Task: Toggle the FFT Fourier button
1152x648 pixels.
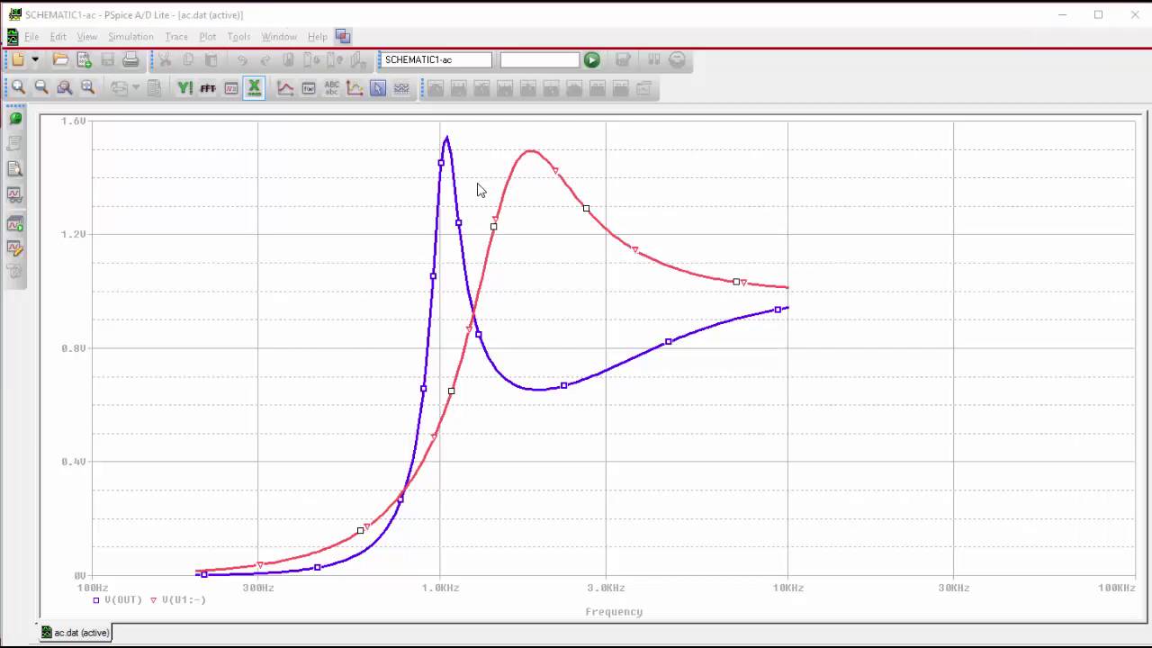Action: pyautogui.click(x=208, y=87)
